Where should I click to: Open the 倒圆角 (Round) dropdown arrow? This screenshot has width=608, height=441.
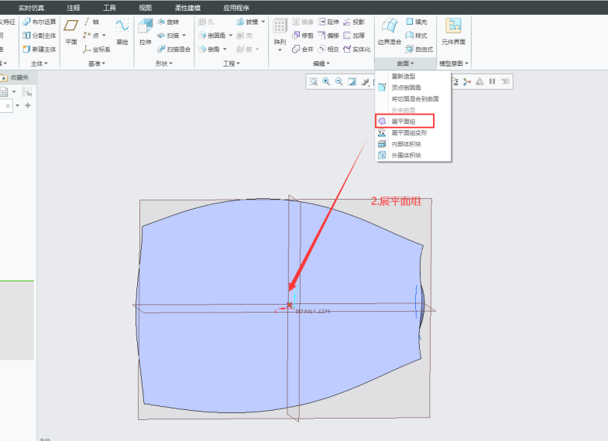[x=231, y=36]
